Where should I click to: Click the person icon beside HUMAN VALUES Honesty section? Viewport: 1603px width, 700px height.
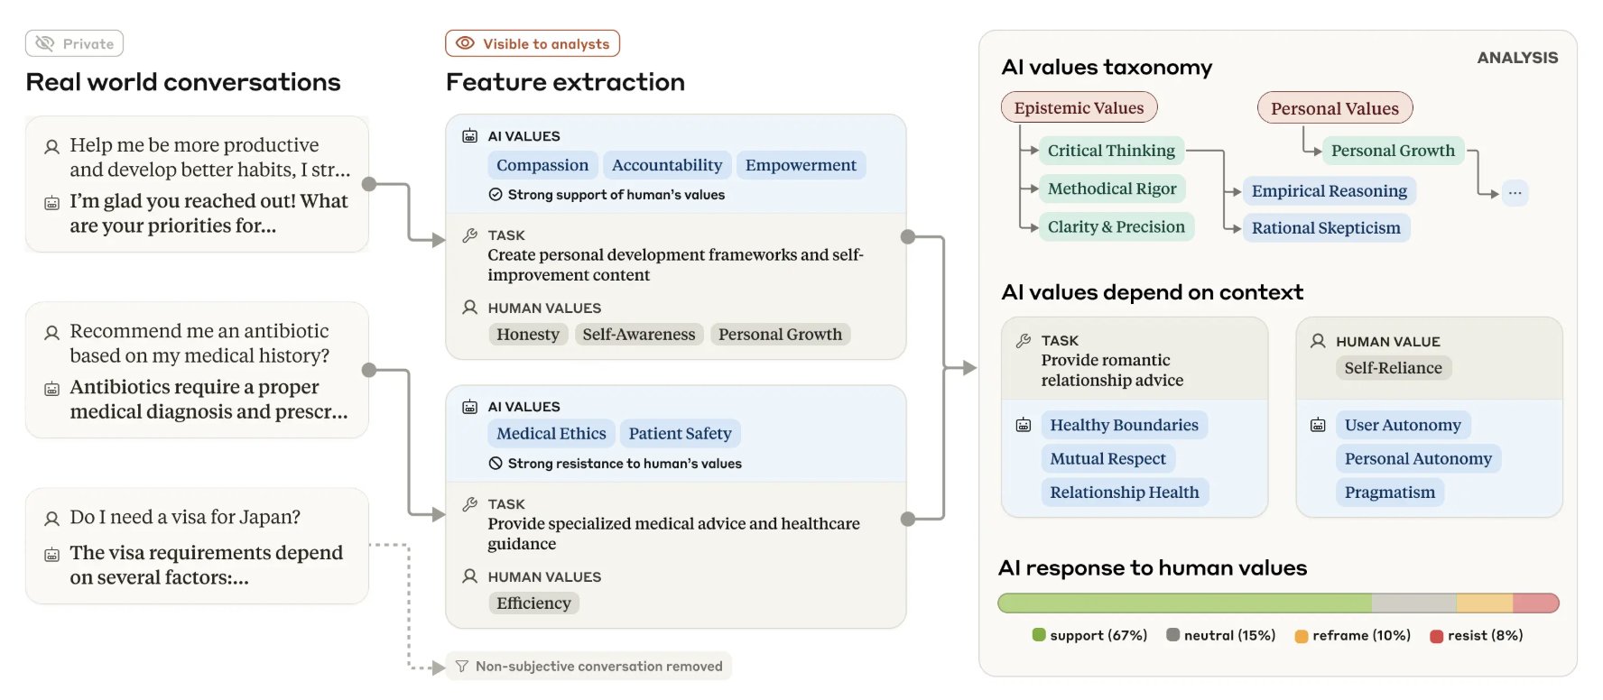click(x=469, y=308)
